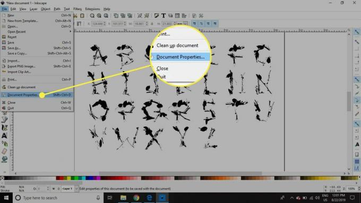This screenshot has height=203, width=361.
Task: Open the Text and Font dialog icon
Action: click(163, 15)
